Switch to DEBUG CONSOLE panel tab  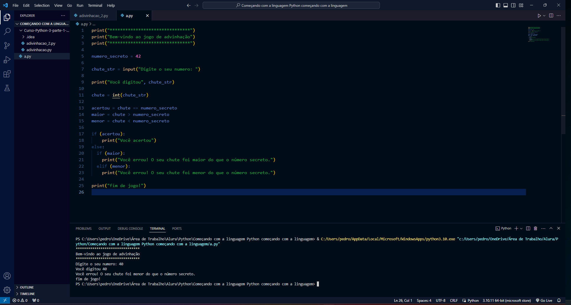(x=130, y=229)
